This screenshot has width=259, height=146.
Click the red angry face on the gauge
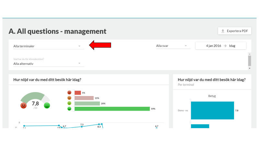tap(23, 105)
